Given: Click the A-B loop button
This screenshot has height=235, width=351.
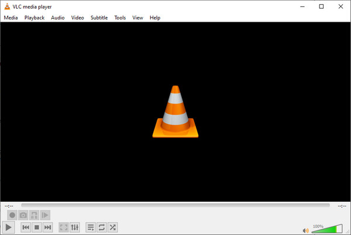Looking at the screenshot, I should pyautogui.click(x=35, y=215).
